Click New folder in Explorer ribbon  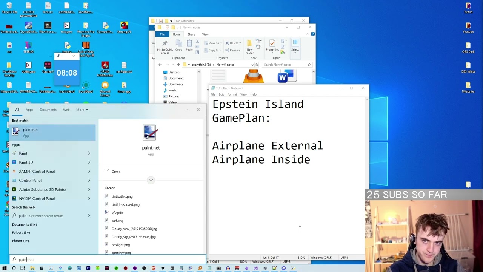(250, 47)
